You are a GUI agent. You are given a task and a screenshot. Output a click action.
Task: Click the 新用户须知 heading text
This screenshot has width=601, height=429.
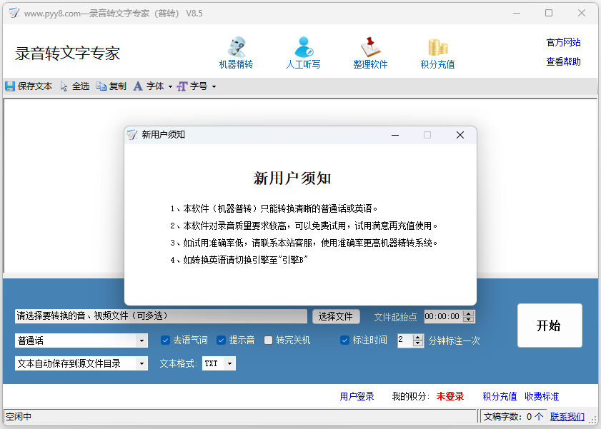tap(292, 178)
